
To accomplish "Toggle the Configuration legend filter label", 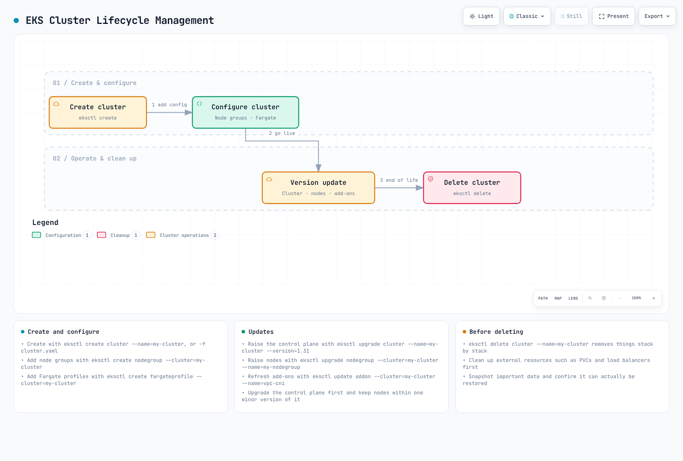I will (63, 236).
